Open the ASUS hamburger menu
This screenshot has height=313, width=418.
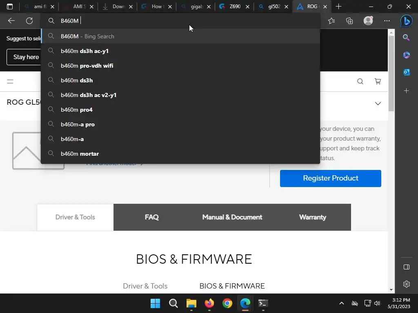coord(10,82)
